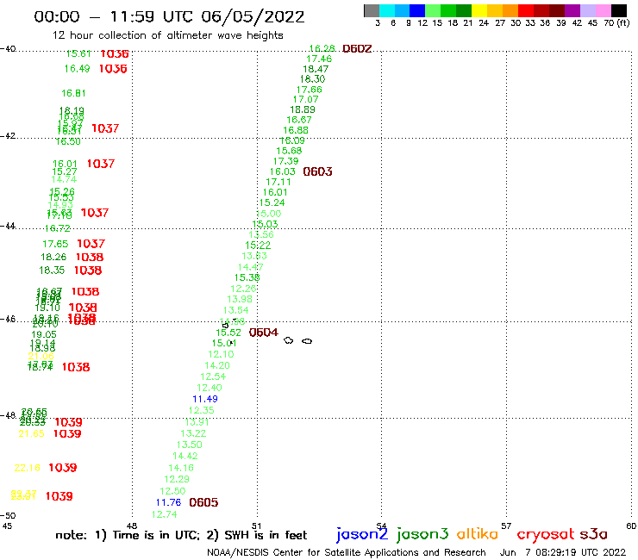The width and height of the screenshot is (638, 560).
Task: Select the purple 42 ft legend swatch
Action: (572, 10)
